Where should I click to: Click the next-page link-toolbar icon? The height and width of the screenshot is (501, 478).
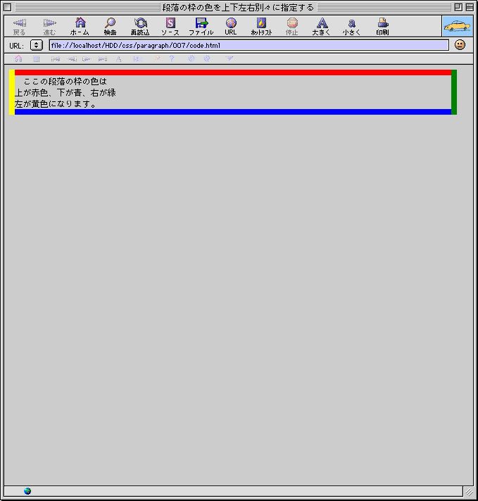coord(87,59)
